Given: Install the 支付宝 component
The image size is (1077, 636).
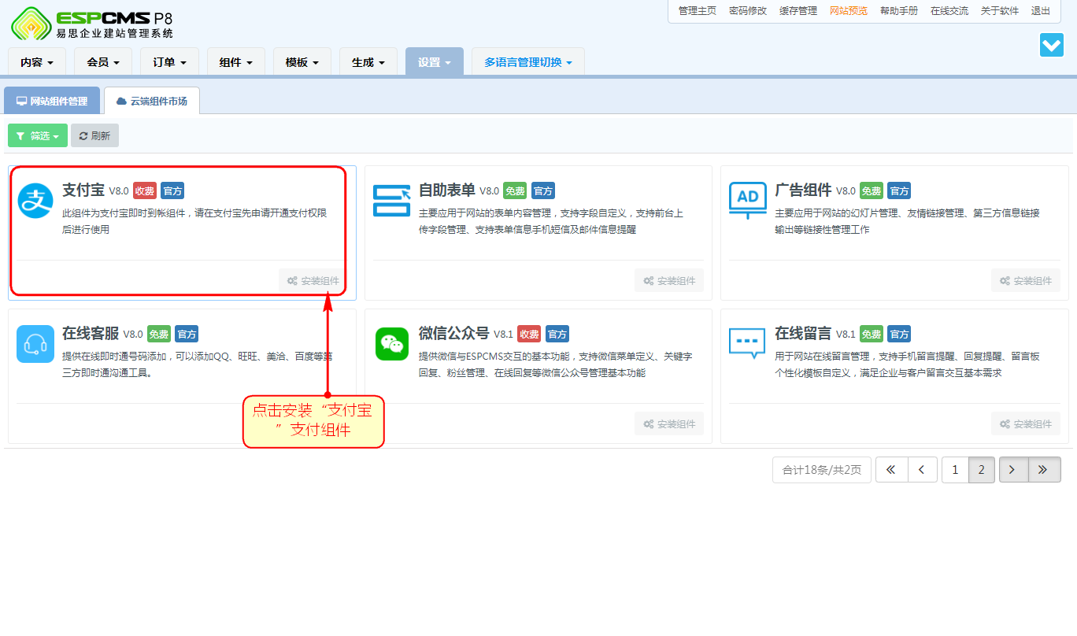Looking at the screenshot, I should tap(313, 281).
